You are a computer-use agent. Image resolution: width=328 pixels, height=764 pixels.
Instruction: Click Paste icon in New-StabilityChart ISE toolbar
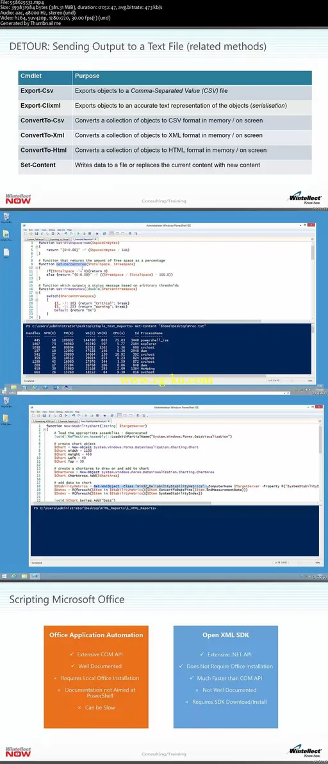61,415
